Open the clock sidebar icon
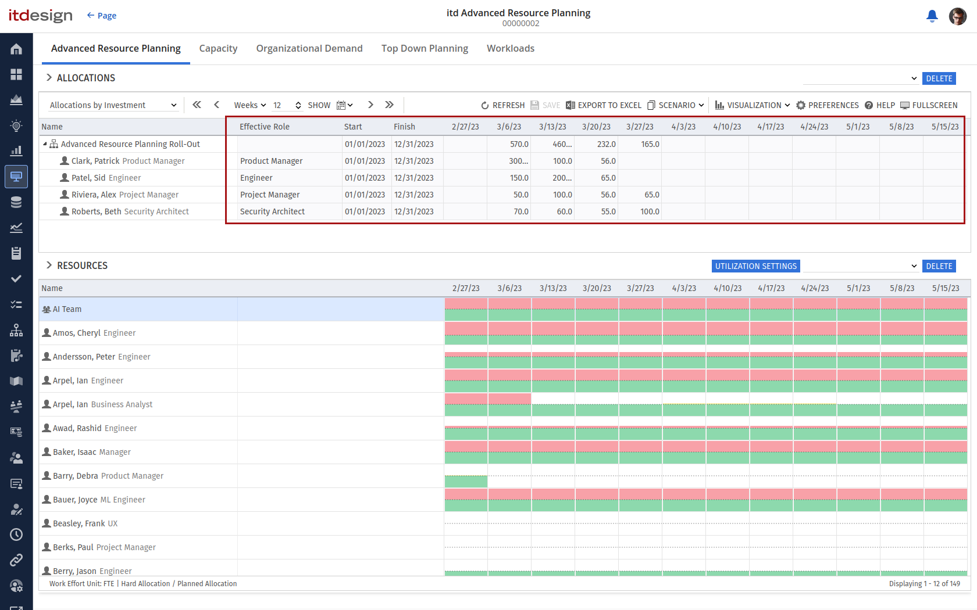Image resolution: width=977 pixels, height=610 pixels. pyautogui.click(x=16, y=534)
